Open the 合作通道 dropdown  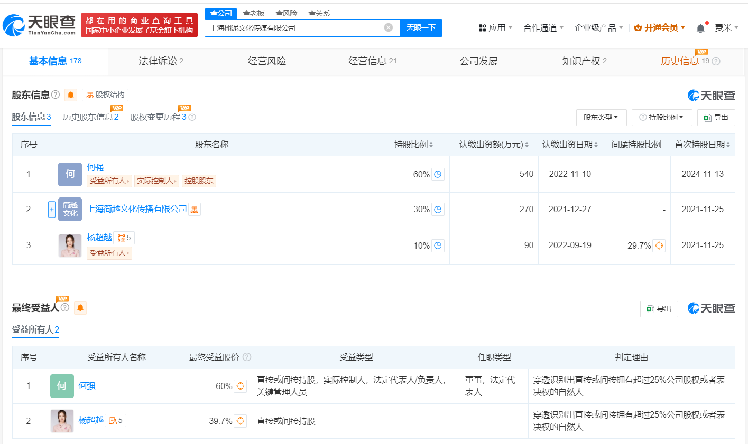click(543, 28)
